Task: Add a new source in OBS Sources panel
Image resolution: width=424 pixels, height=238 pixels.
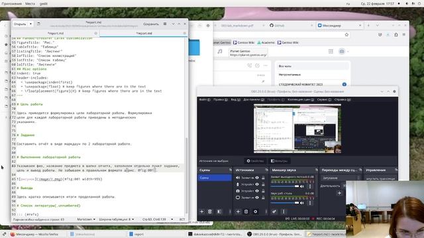Action: click(238, 212)
